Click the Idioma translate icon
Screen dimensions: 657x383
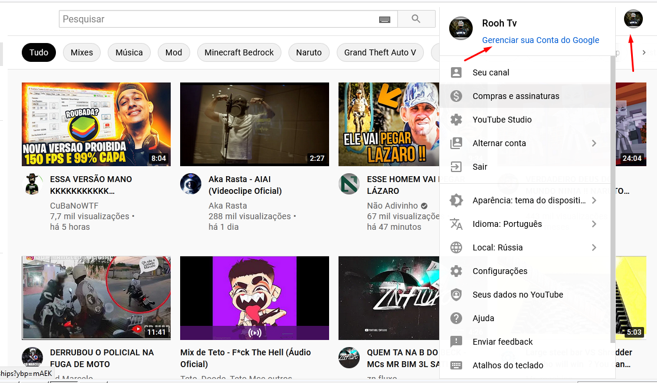[456, 224]
